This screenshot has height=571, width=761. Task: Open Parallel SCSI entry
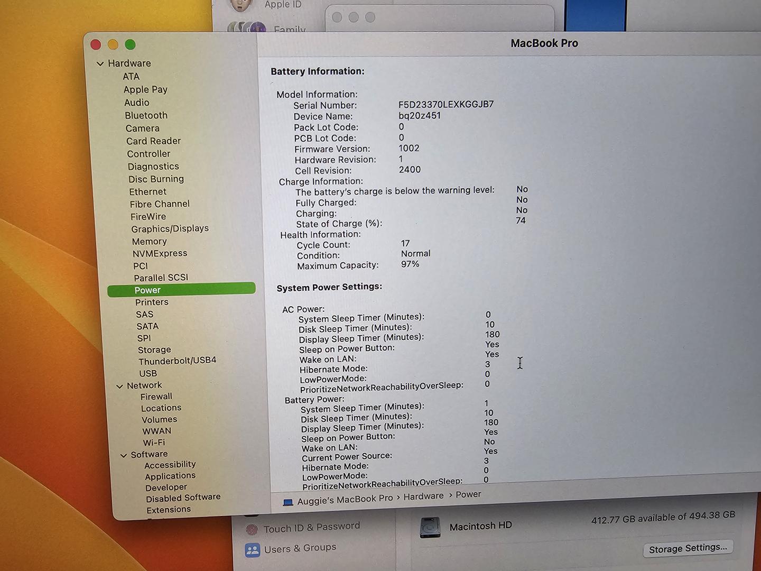161,278
